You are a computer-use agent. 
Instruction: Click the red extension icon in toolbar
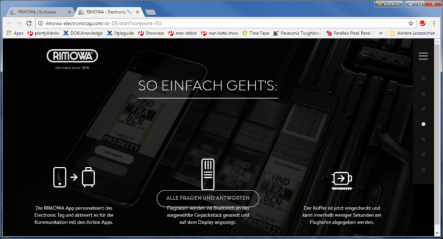pos(422,23)
